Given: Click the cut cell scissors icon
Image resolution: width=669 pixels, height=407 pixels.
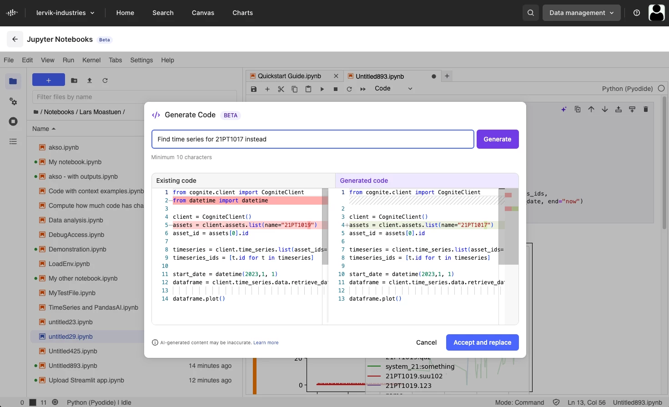Looking at the screenshot, I should point(281,89).
